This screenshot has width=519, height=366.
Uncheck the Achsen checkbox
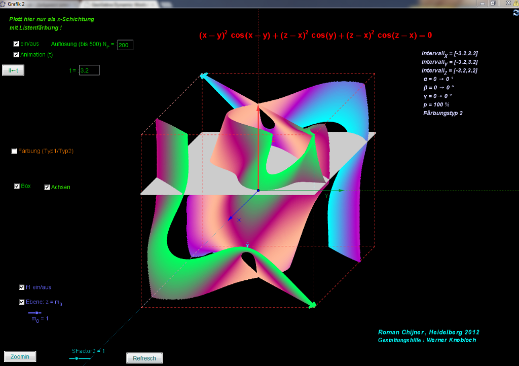(47, 187)
